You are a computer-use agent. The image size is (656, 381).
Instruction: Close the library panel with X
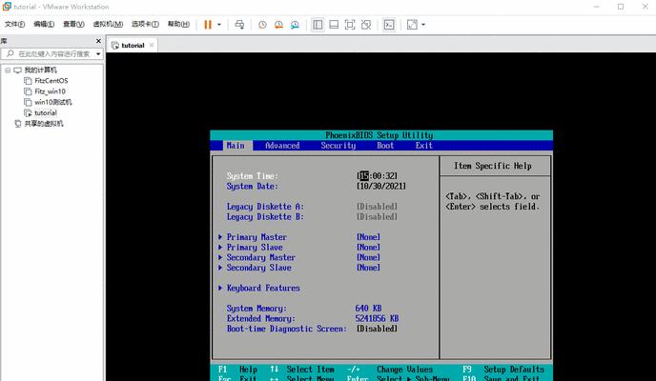pos(98,41)
